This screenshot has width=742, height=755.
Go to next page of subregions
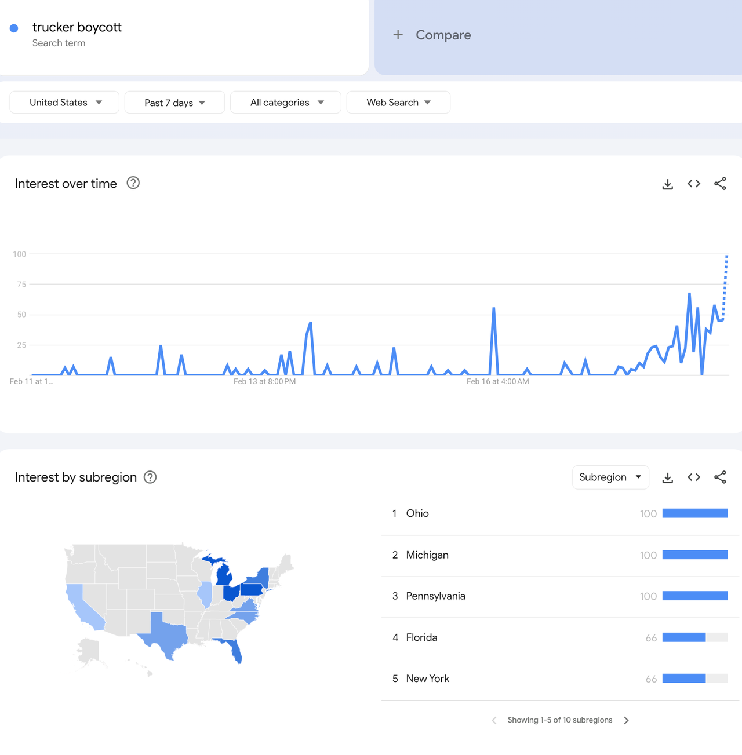coord(626,720)
